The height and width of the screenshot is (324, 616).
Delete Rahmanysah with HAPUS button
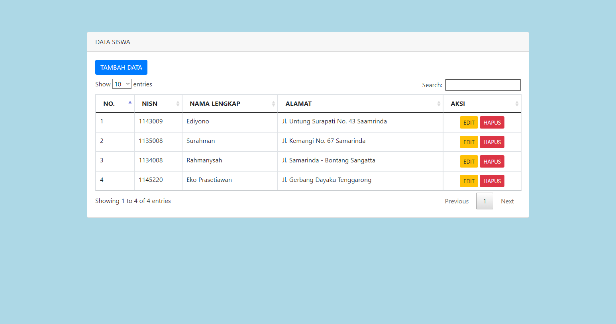[x=492, y=162]
